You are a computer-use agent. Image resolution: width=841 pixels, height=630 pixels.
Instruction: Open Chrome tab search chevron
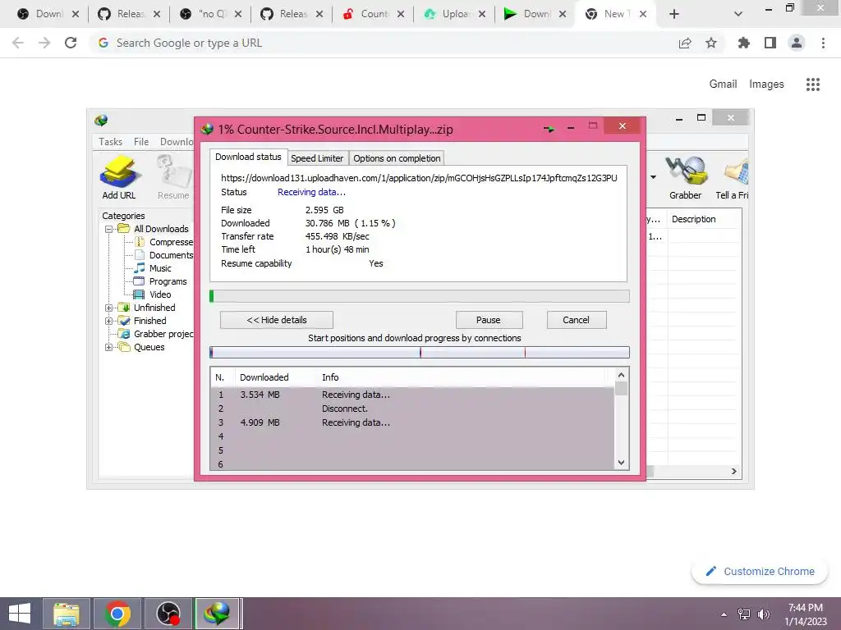(x=738, y=14)
